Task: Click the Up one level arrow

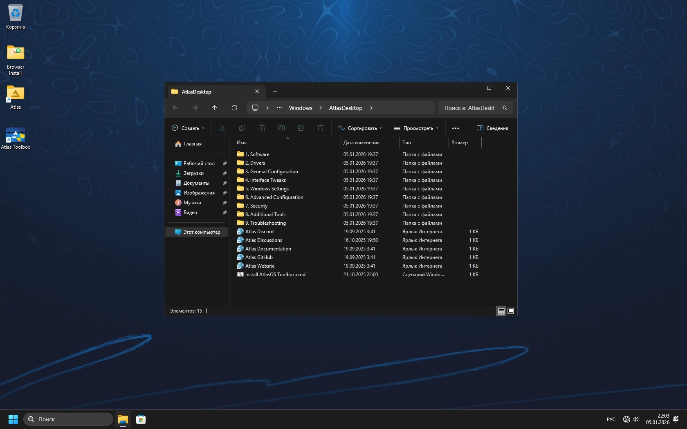Action: pos(215,108)
